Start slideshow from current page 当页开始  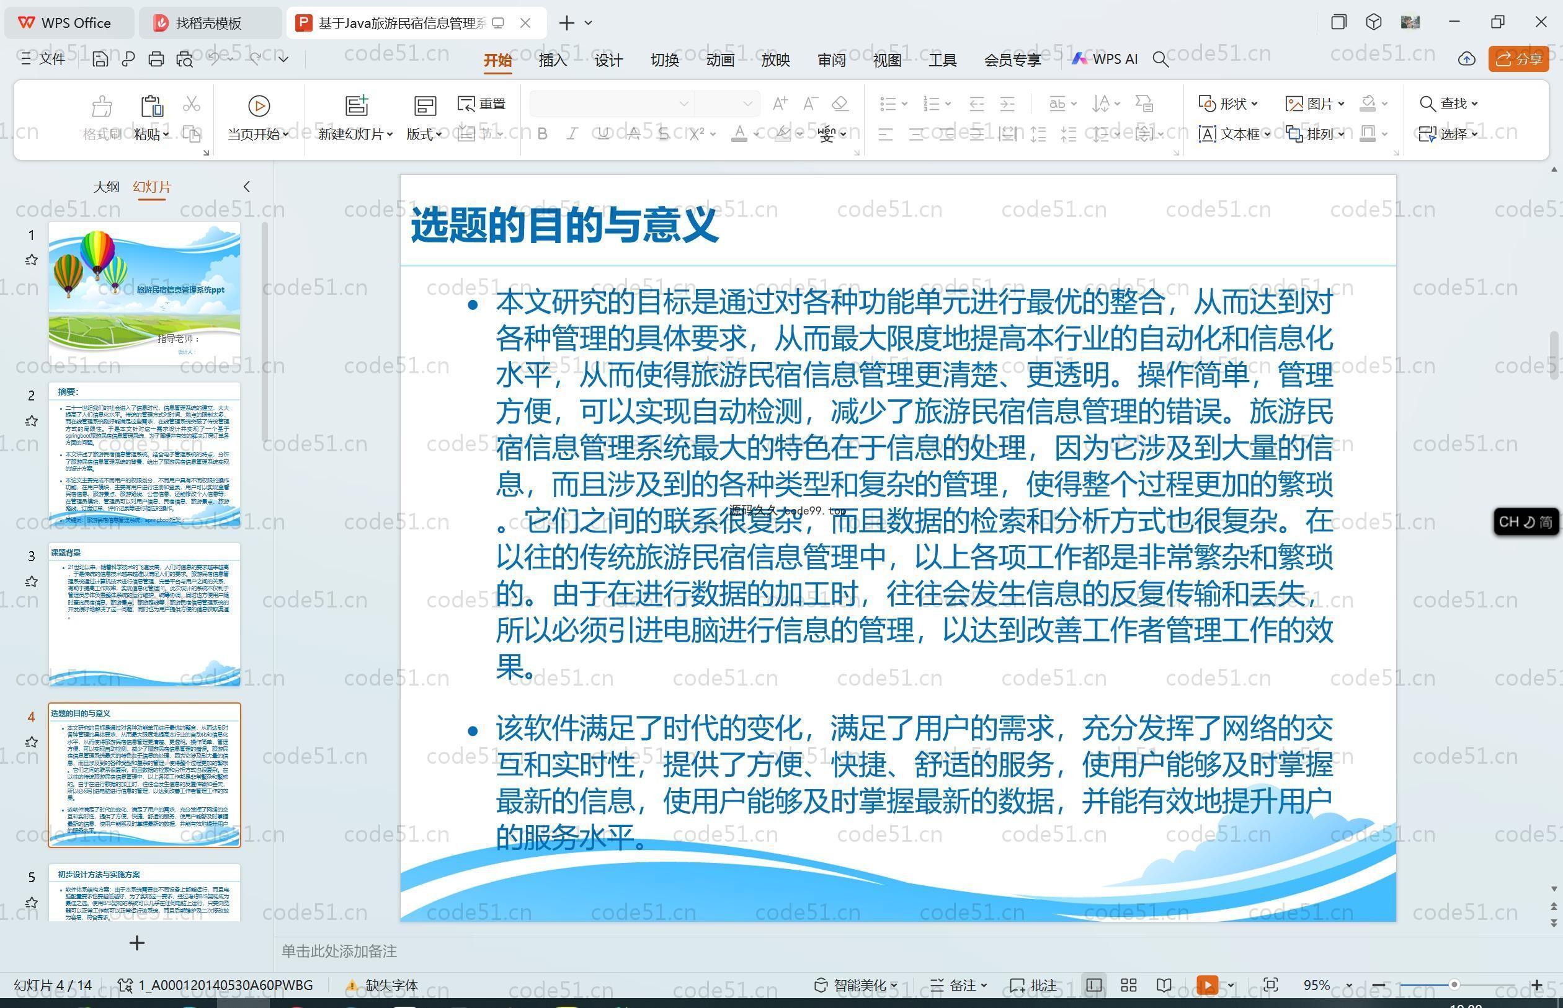[x=258, y=118]
